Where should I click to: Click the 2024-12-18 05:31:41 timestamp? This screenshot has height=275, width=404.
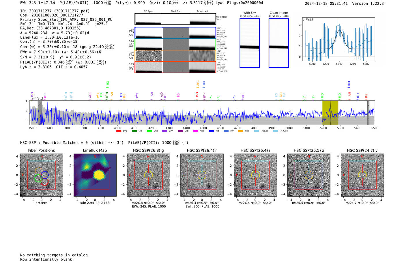click(326, 4)
